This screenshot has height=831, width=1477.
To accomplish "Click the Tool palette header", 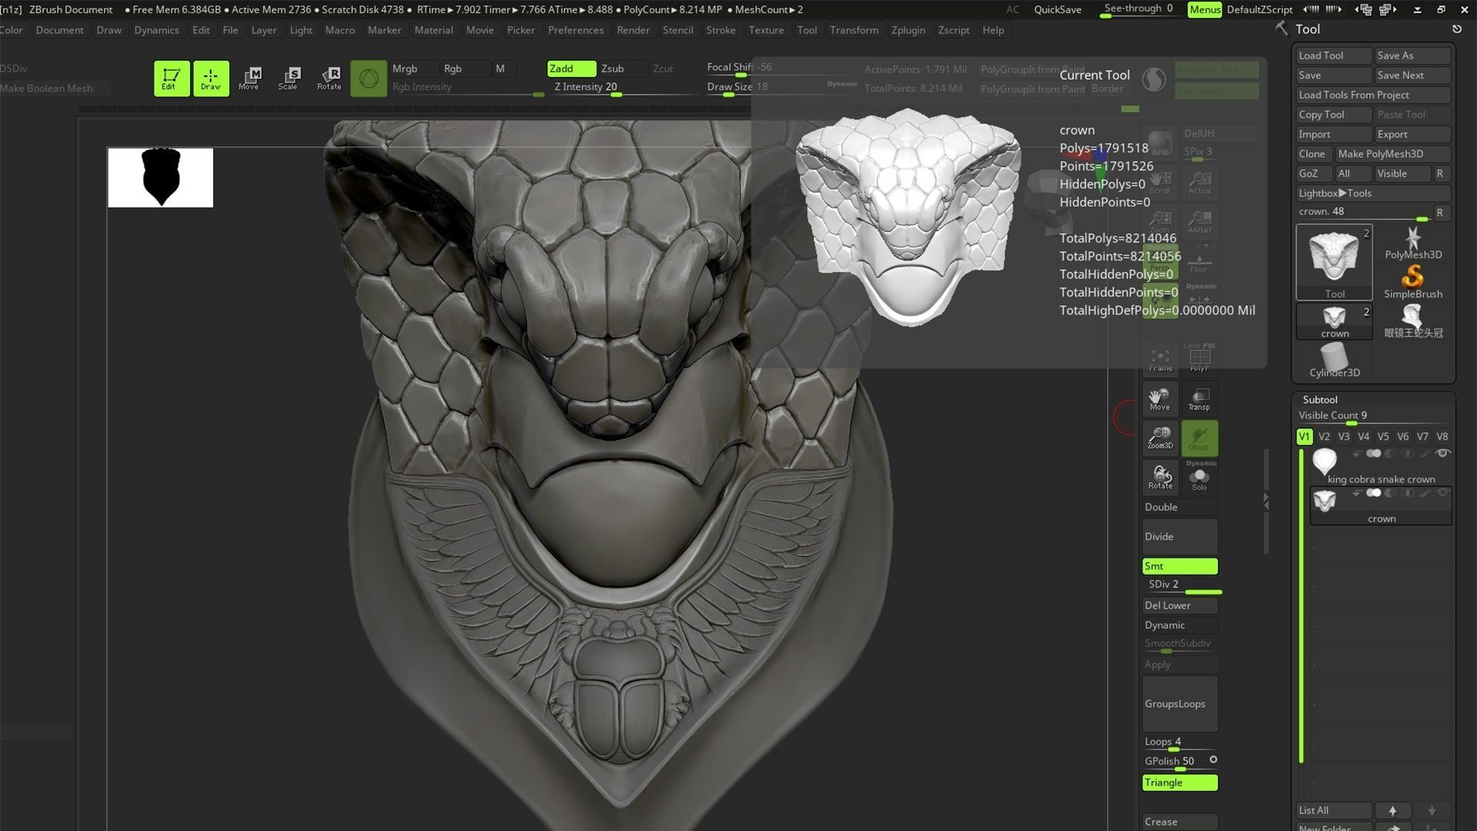I will 1308,29.
